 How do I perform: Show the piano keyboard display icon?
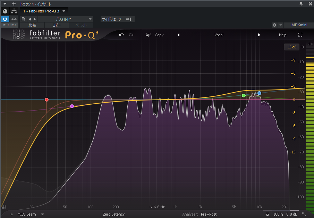(3, 207)
